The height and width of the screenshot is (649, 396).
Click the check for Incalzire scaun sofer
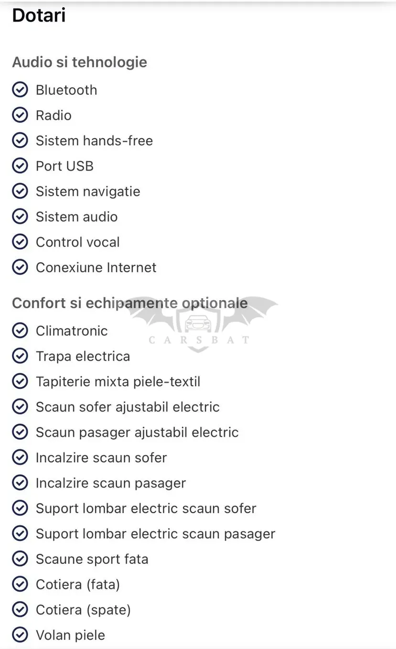pos(20,457)
